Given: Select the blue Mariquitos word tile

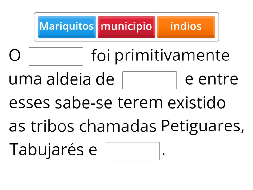Looking at the screenshot, I should (x=67, y=27).
